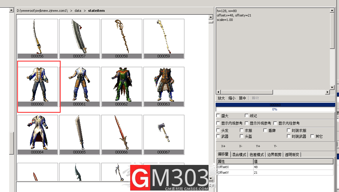
Task: Click the Y+ offset button
Action: coord(258,146)
